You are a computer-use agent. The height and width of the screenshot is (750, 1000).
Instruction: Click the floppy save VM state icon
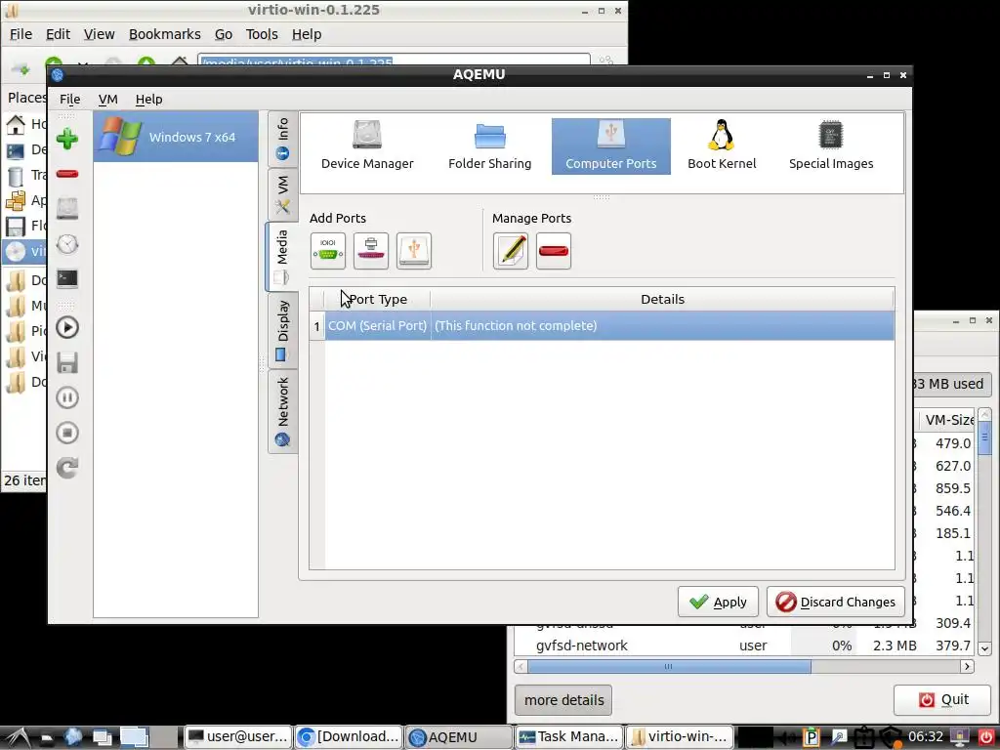pyautogui.click(x=67, y=362)
